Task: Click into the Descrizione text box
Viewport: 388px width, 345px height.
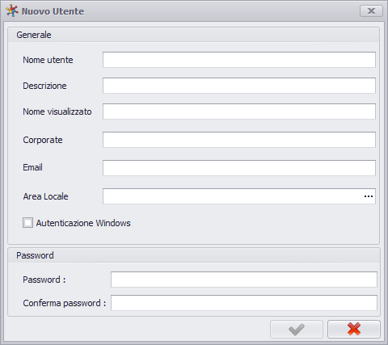Action: click(x=239, y=86)
